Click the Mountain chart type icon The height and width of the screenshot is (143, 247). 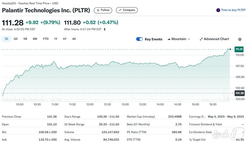(169, 39)
